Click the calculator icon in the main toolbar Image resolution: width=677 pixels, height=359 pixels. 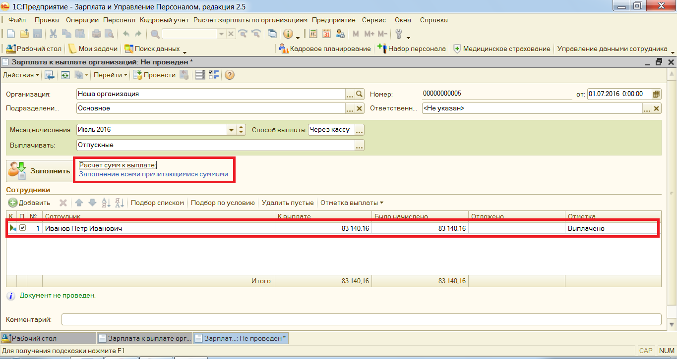point(313,34)
